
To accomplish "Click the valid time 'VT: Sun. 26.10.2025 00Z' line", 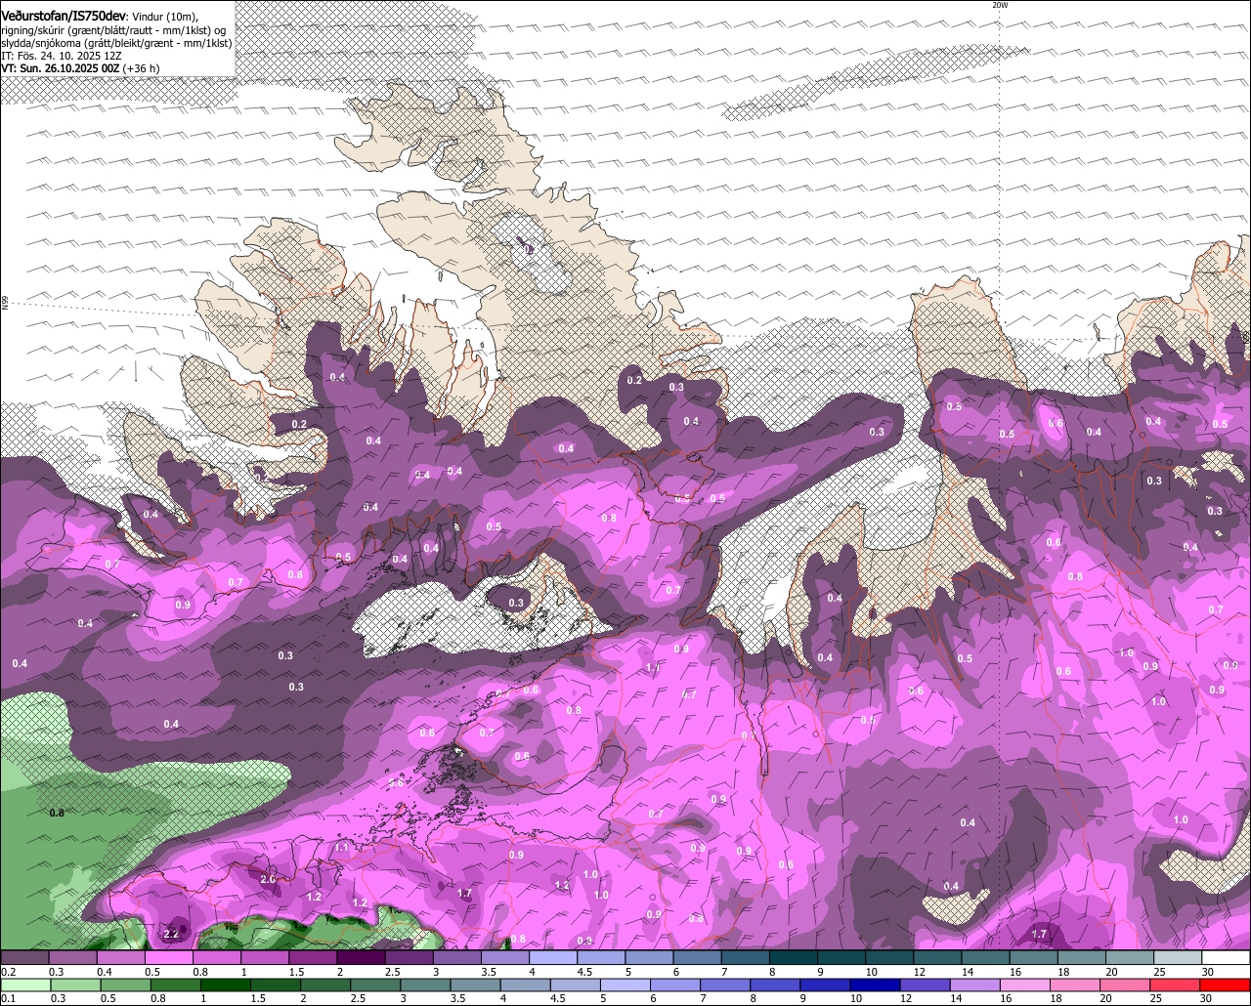I will click(x=62, y=68).
